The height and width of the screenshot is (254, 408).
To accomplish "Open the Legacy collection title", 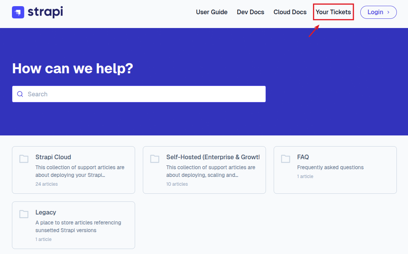I will (46, 212).
